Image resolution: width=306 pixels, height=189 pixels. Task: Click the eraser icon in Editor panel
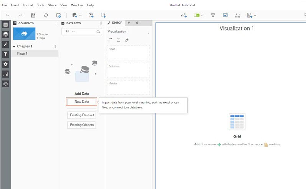[x=127, y=40]
